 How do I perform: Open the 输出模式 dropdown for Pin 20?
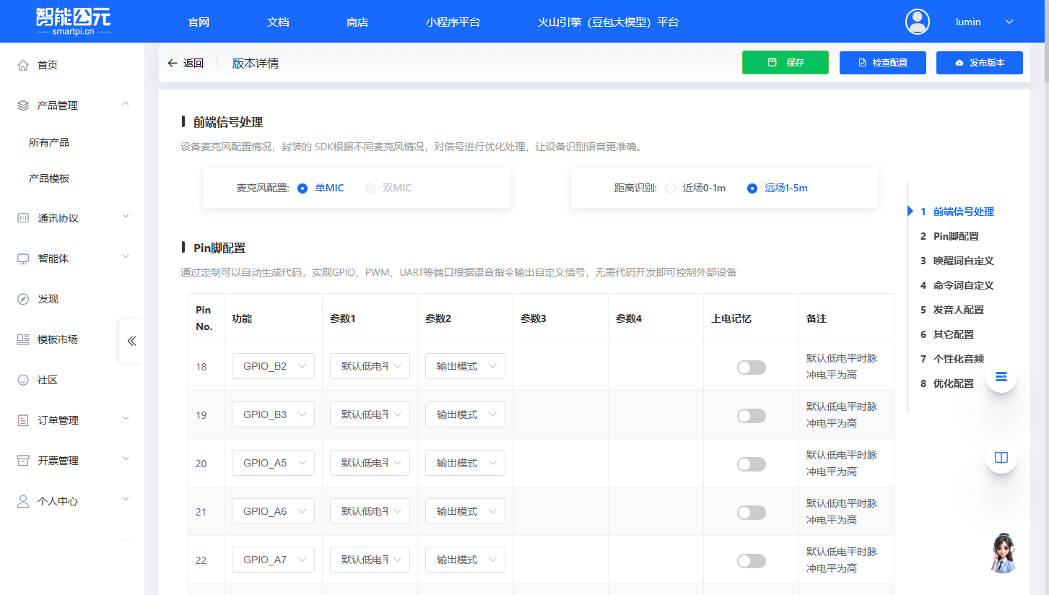pos(465,462)
